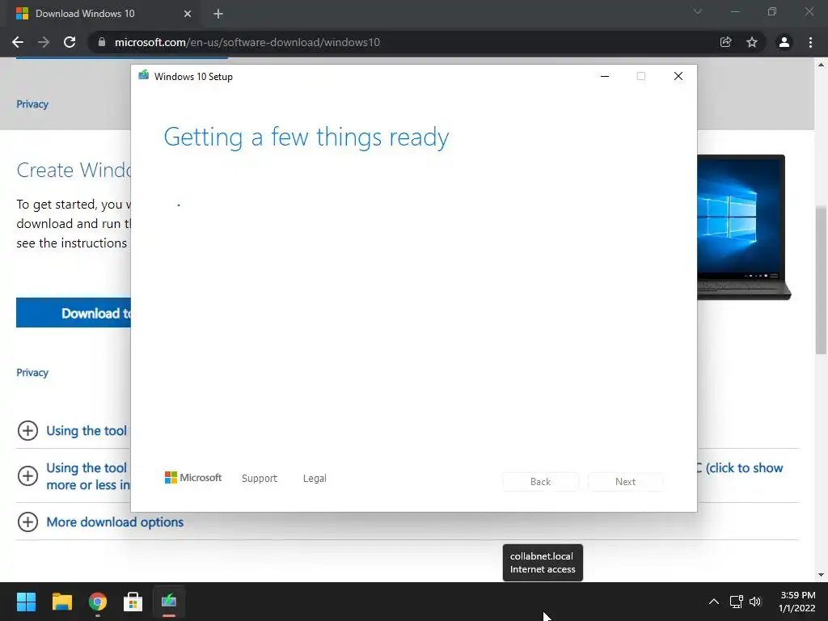Click More download options link text
The width and height of the screenshot is (828, 621).
point(115,522)
